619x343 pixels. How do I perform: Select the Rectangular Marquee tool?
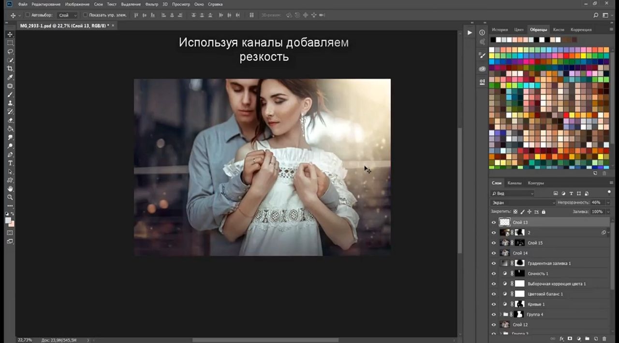(x=10, y=43)
